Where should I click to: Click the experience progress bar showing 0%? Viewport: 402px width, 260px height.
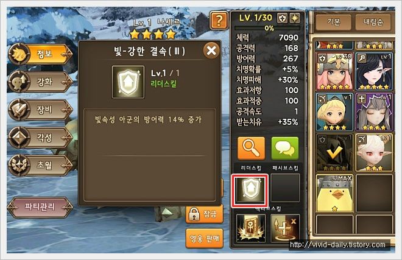[x=267, y=28]
